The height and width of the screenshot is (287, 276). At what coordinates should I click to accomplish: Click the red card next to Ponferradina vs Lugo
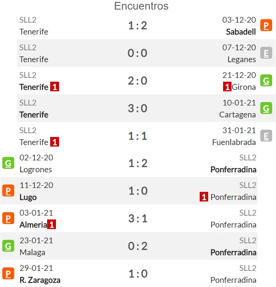pyautogui.click(x=204, y=197)
